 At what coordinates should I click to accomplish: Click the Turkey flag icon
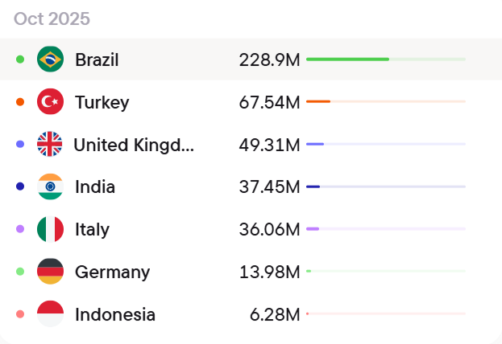click(50, 102)
